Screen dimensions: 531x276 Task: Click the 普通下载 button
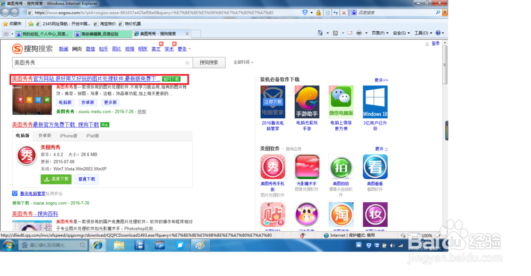pyautogui.click(x=87, y=179)
